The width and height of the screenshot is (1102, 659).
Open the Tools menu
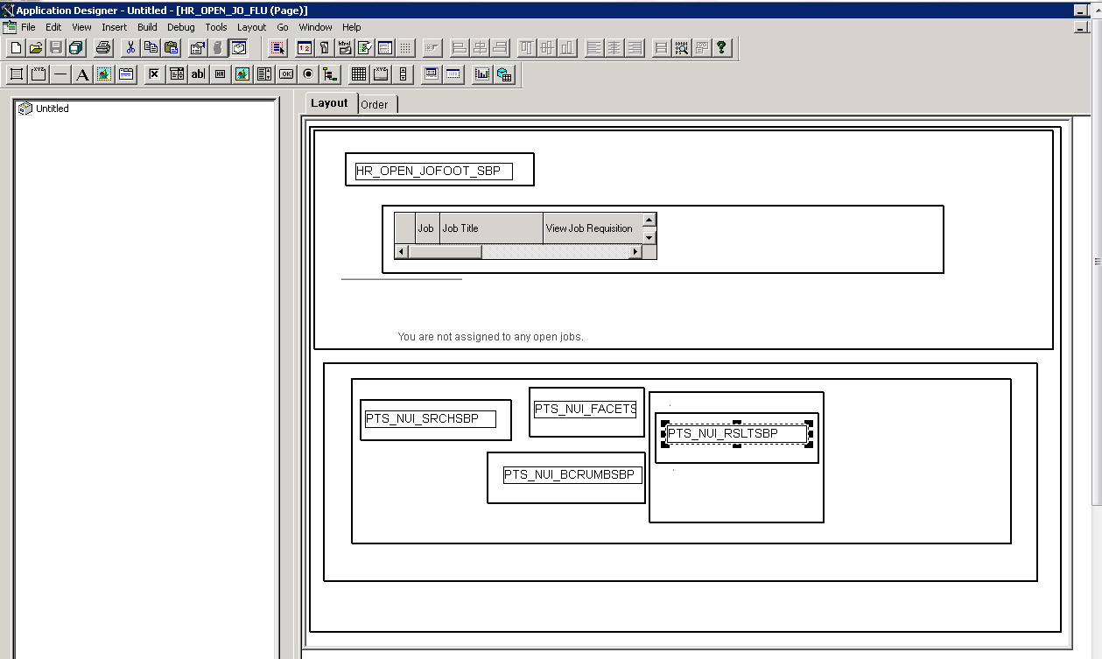coord(216,27)
